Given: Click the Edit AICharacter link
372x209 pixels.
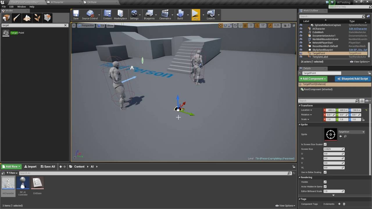Looking at the screenshot, I should pyautogui.click(x=358, y=29).
